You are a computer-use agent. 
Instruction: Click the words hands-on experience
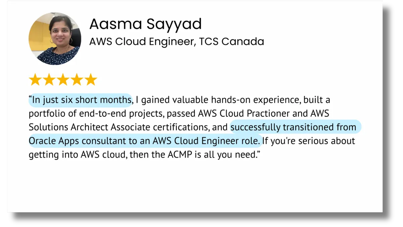coord(257,100)
